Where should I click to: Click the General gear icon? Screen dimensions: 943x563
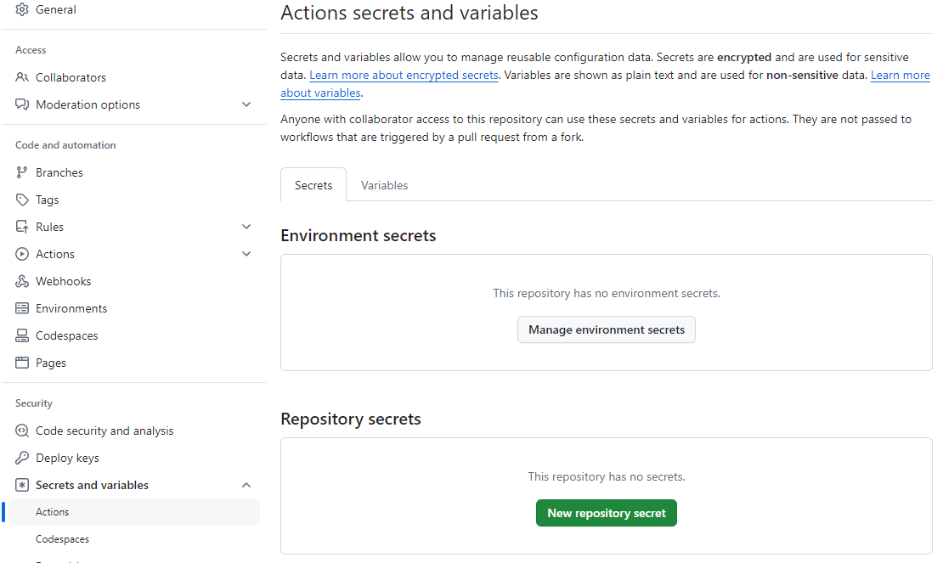pyautogui.click(x=22, y=9)
